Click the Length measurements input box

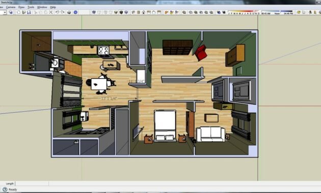pos(32,184)
